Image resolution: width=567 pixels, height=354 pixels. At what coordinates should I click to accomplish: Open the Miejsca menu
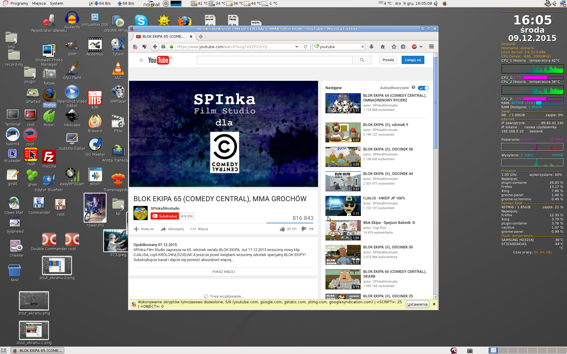click(39, 3)
